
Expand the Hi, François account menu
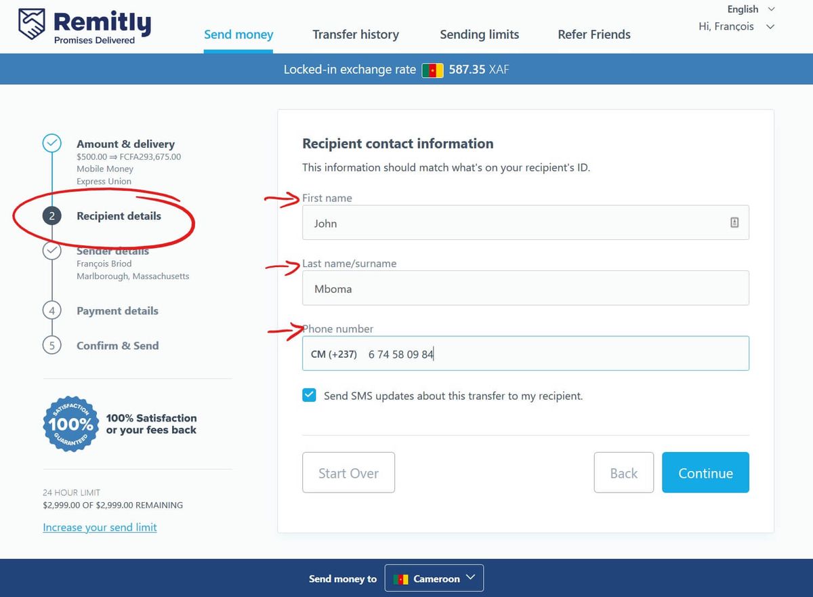(736, 26)
